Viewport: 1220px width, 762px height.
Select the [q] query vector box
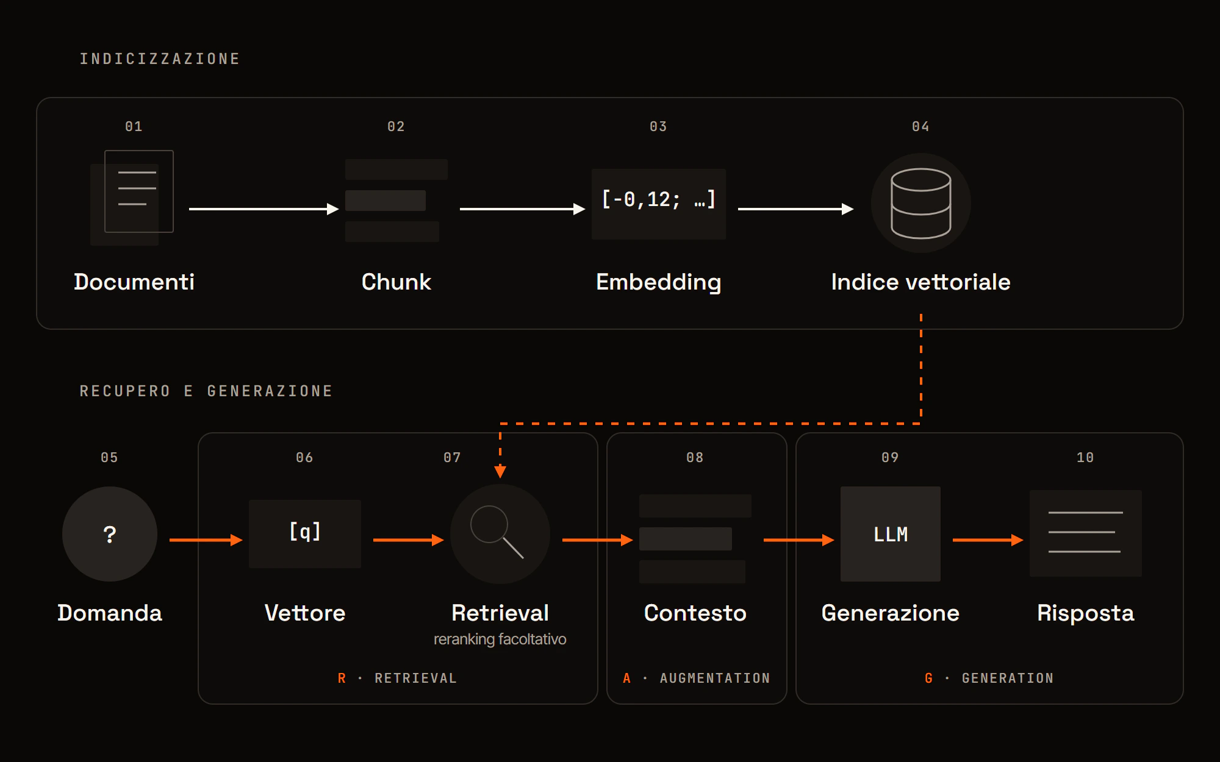coord(305,534)
